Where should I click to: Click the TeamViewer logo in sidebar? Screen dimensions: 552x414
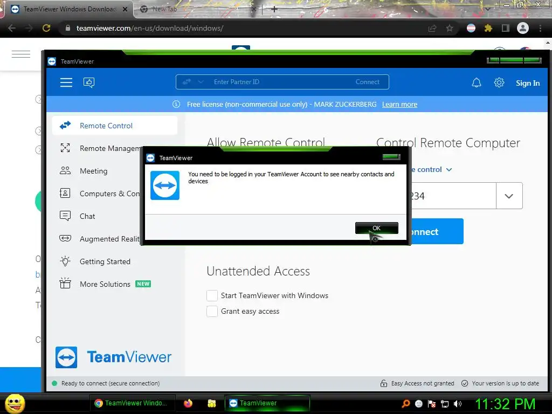(x=113, y=357)
